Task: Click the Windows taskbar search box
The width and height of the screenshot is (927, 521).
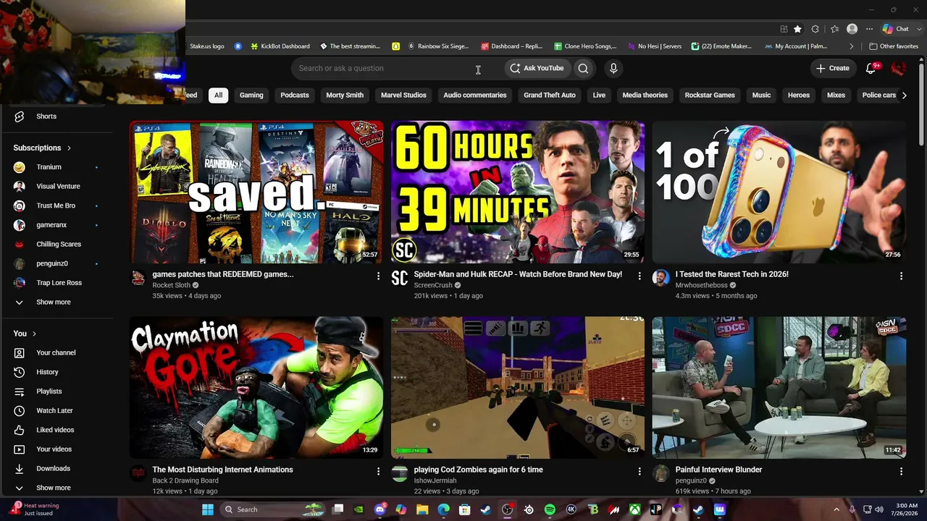Action: (272, 509)
